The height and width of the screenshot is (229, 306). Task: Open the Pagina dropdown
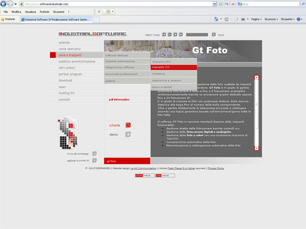point(256,19)
